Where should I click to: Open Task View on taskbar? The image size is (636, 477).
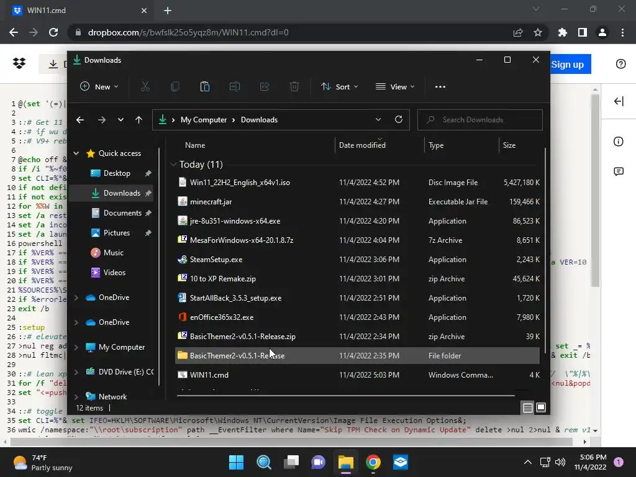291,462
